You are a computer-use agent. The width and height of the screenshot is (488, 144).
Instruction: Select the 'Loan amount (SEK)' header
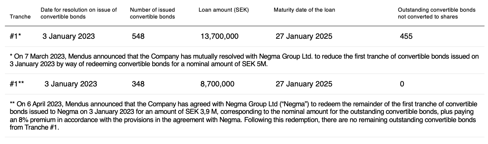tap(223, 10)
